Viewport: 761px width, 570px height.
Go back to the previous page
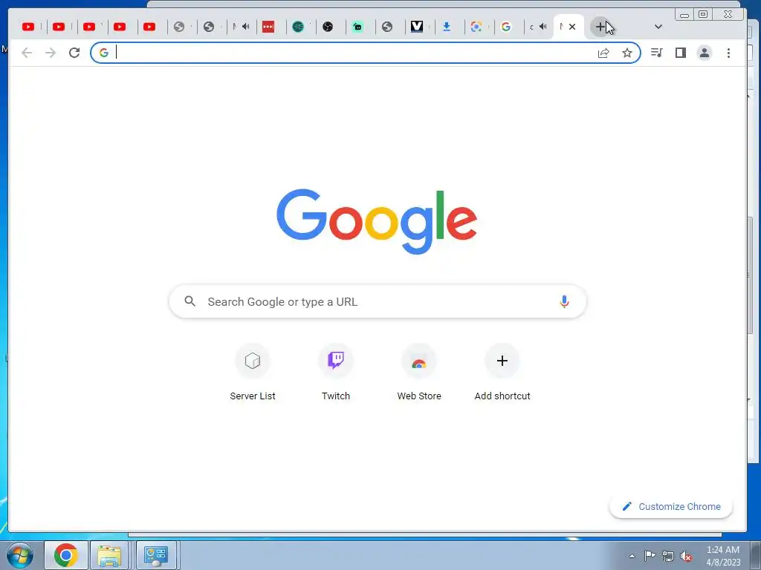coord(27,53)
